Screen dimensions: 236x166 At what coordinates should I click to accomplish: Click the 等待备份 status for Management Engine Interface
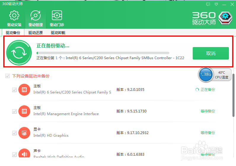(208, 111)
